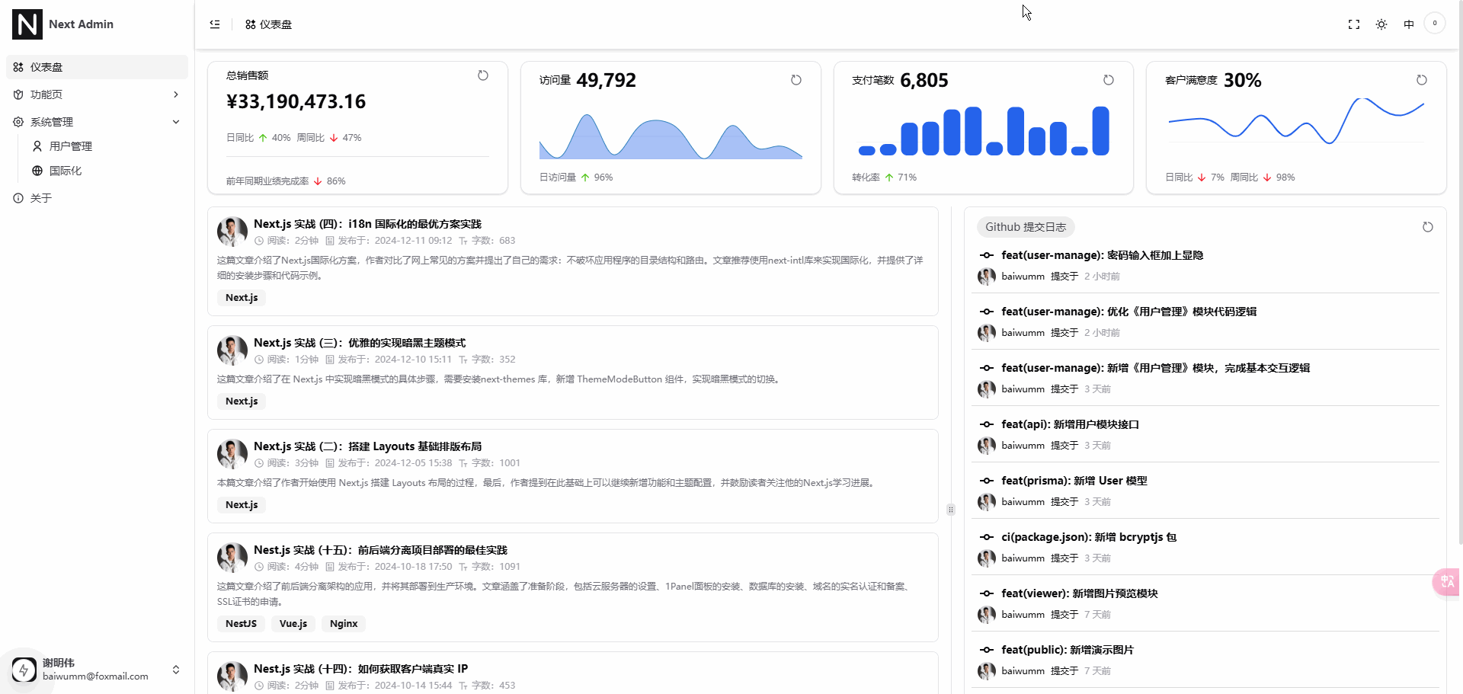Click the author avatar on the i18n article
The height and width of the screenshot is (694, 1463).
[232, 232]
